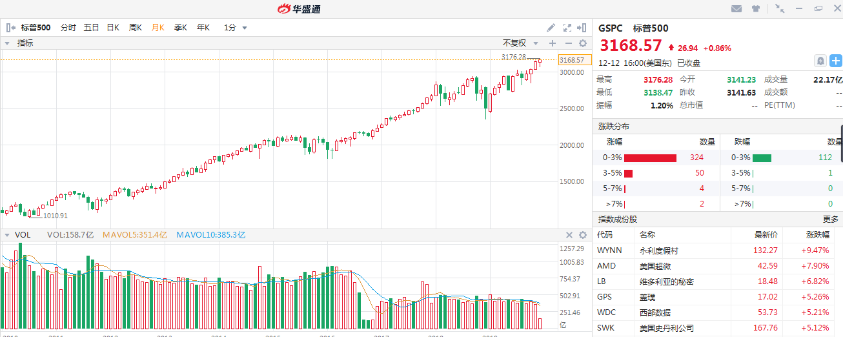Open the mail messages icon
This screenshot has width=843, height=337.
[x=736, y=9]
